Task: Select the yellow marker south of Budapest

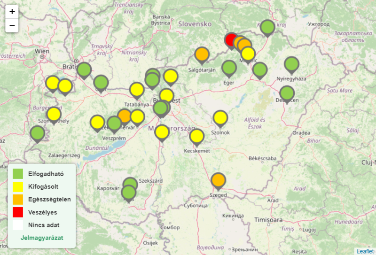Action: tap(162, 132)
